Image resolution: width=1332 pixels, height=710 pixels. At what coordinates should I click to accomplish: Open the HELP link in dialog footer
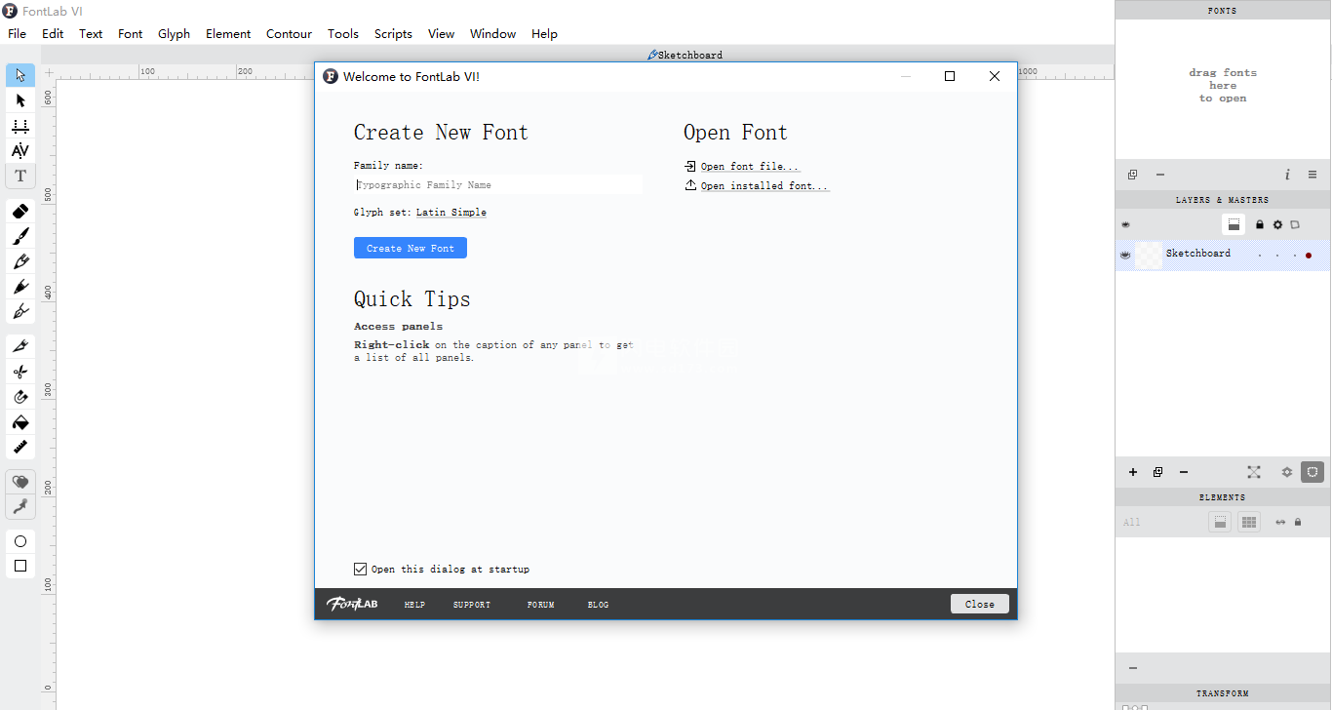click(415, 605)
